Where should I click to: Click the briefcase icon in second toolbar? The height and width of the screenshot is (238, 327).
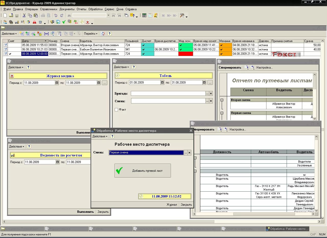tap(11, 22)
